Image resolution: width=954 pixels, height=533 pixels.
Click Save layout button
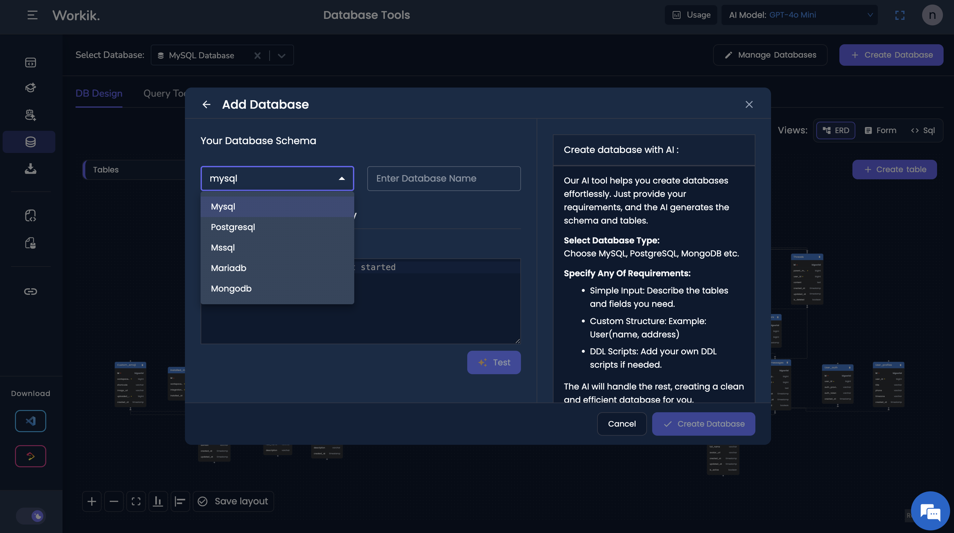(233, 501)
